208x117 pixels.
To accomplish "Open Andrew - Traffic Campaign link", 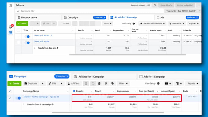I will tap(41, 97).
